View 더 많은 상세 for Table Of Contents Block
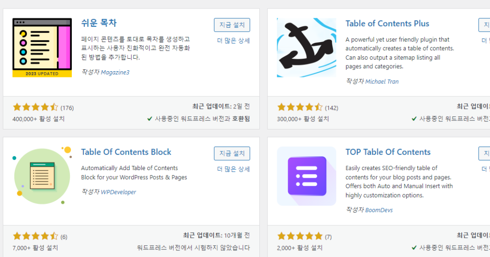The height and width of the screenshot is (257, 490). pos(234,169)
